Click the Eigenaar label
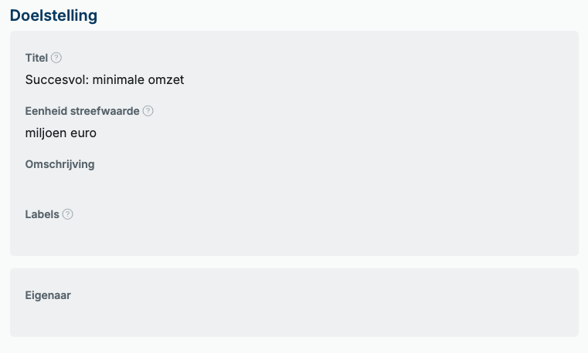This screenshot has height=353, width=588. click(x=48, y=295)
